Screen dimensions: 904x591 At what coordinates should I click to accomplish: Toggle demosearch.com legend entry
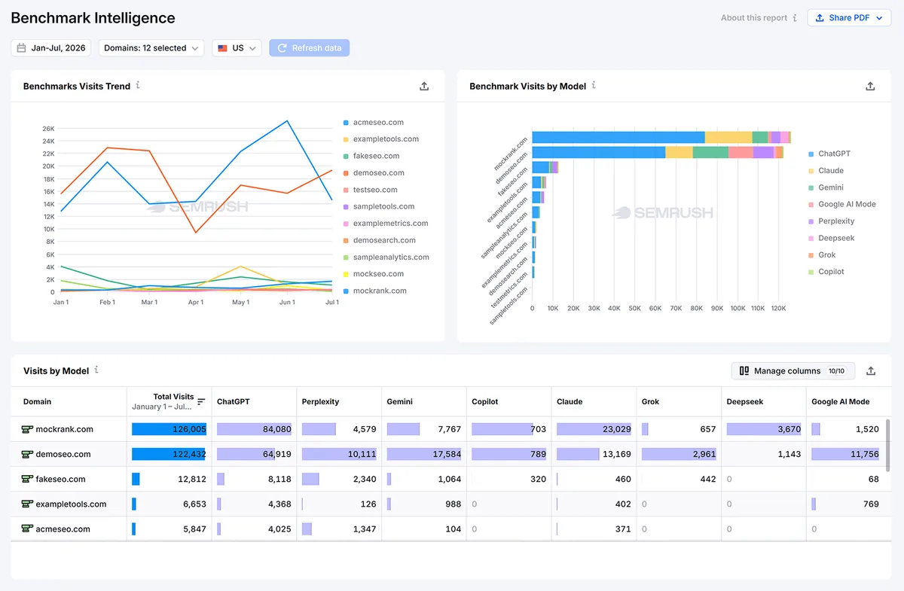[x=379, y=240]
